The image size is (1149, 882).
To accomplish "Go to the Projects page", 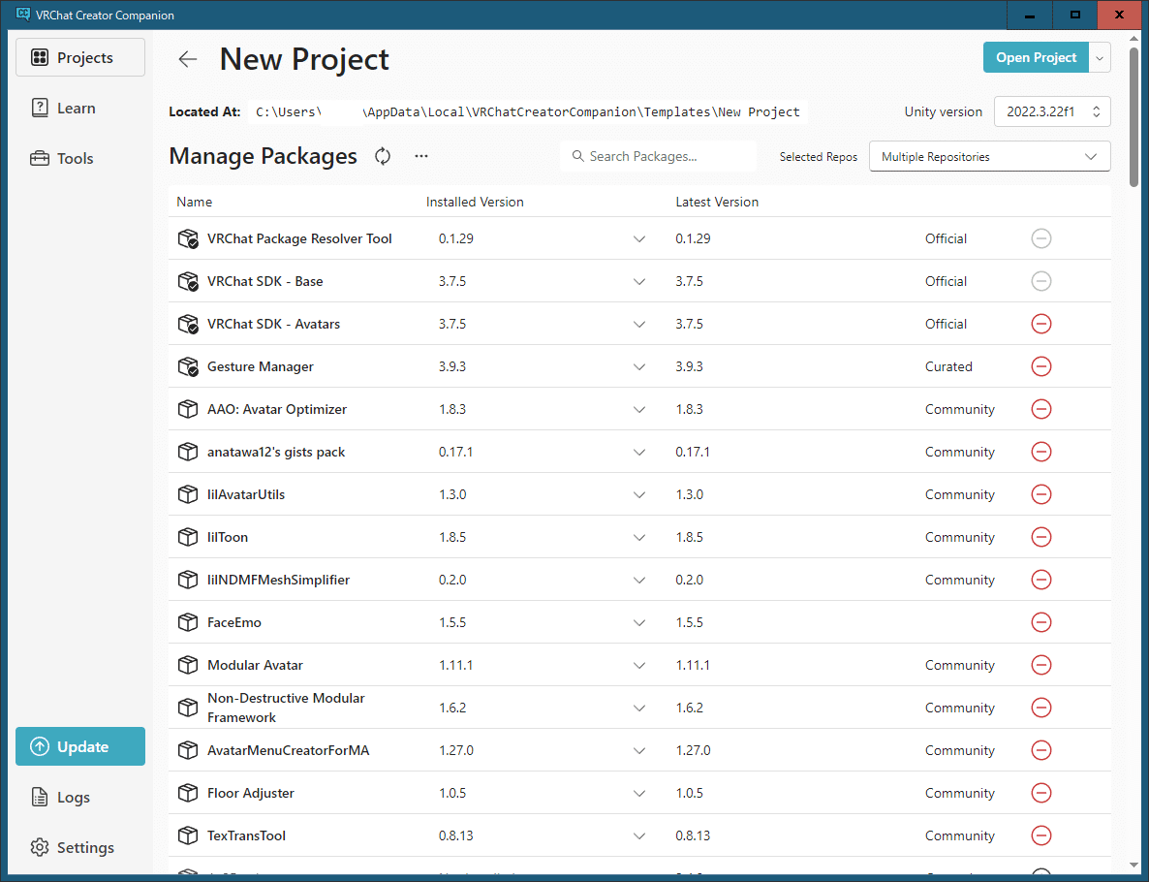I will [80, 57].
